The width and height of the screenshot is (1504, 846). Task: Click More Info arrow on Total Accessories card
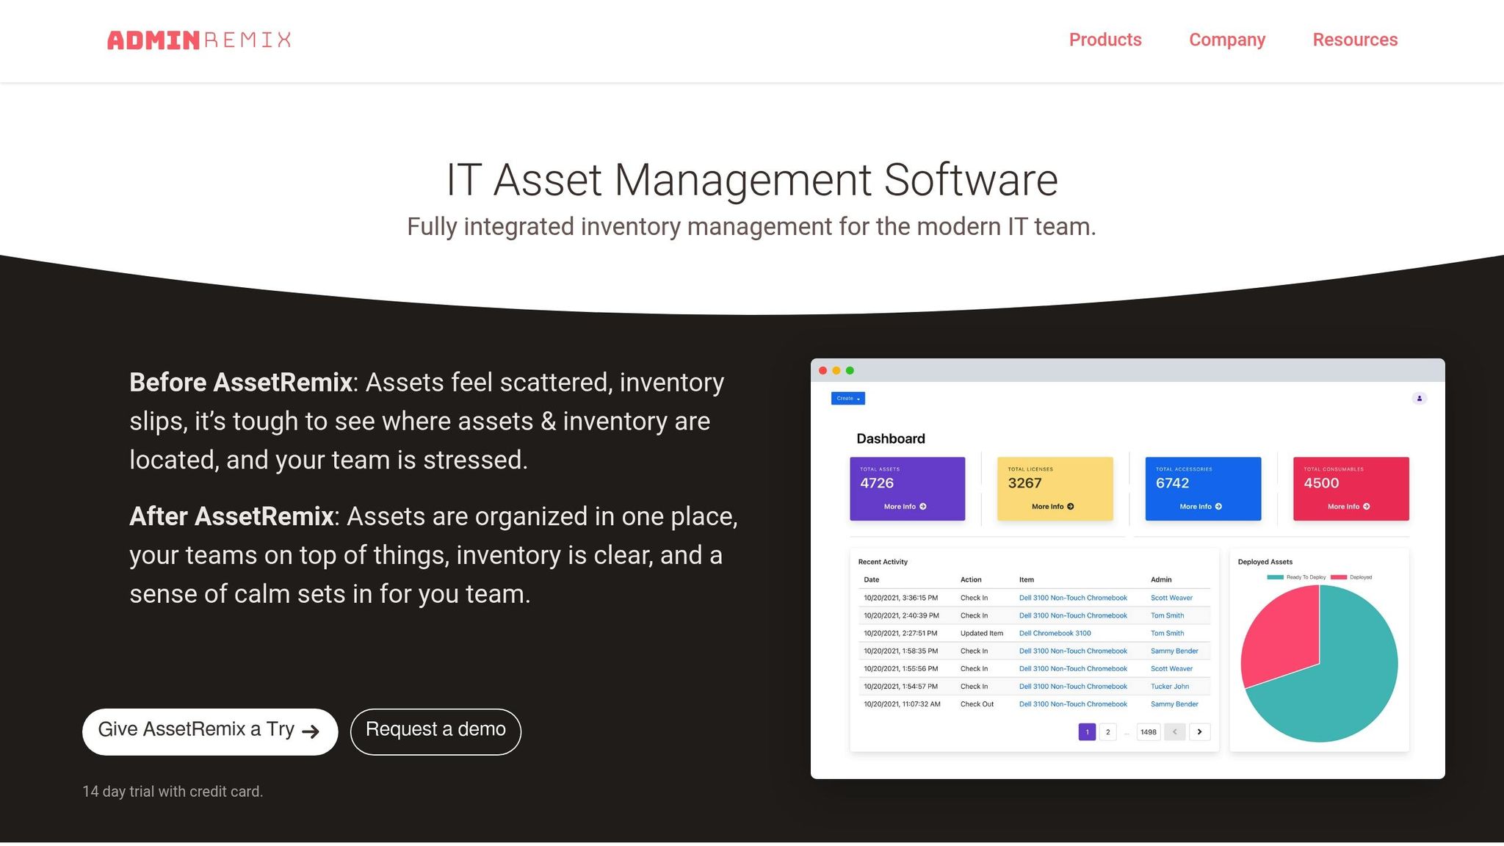[x=1218, y=506]
